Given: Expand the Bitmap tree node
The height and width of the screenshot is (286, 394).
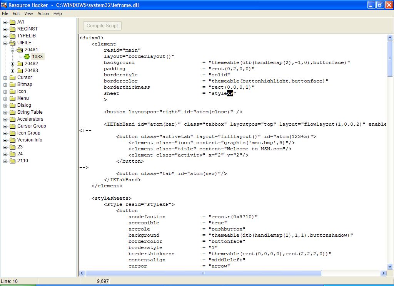Looking at the screenshot, I should pyautogui.click(x=5, y=84).
